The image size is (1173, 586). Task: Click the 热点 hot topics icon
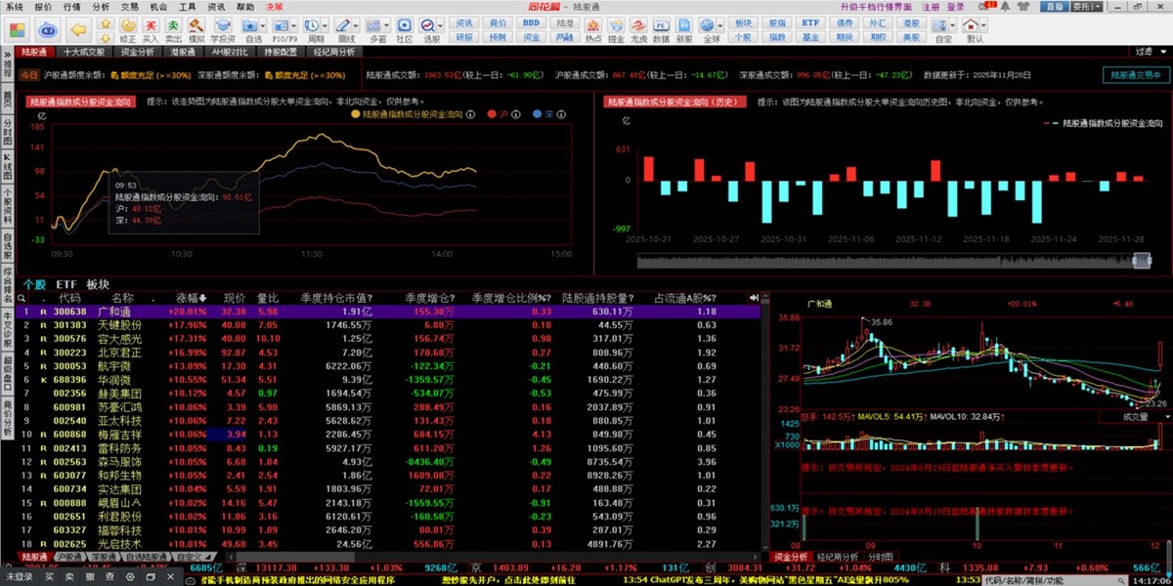pos(593,28)
